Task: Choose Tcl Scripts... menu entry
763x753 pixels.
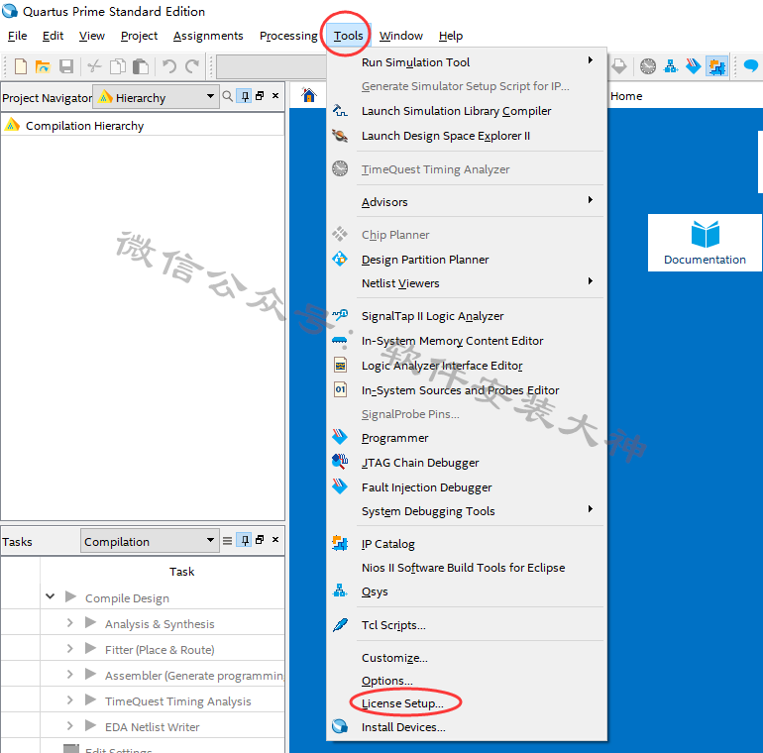Action: (467, 625)
